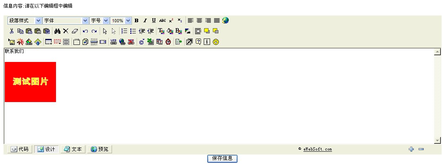Screen dimensions: 444x164
Task: Switch to 代码 code view tab
Action: [20, 149]
